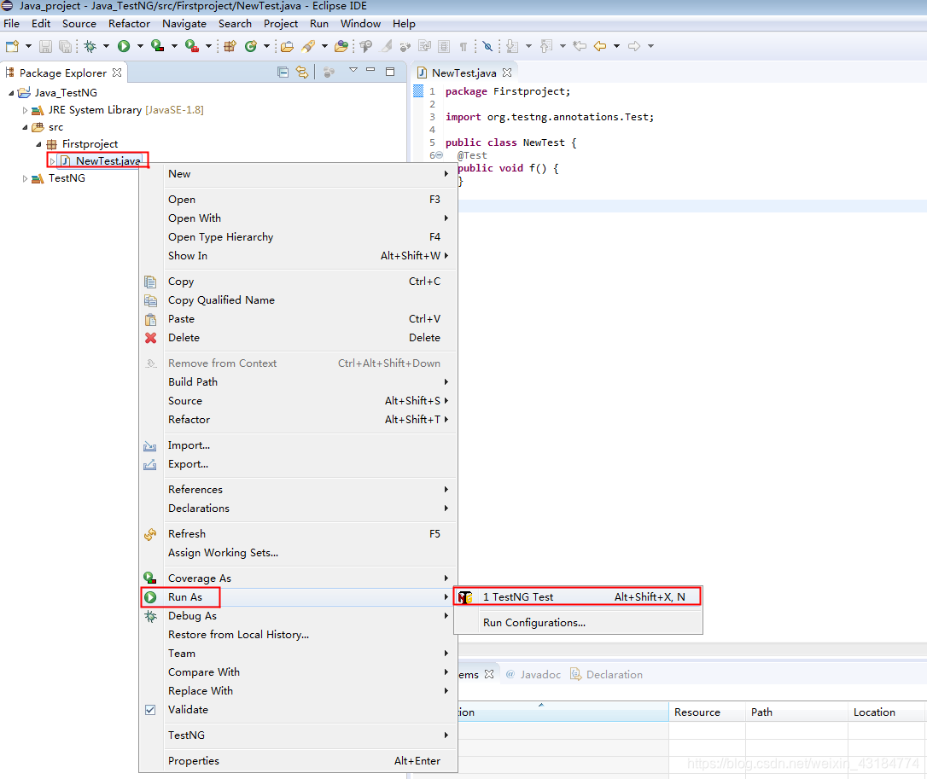927x779 pixels.
Task: Open the dropdown next to the Debug icon
Action: point(107,46)
